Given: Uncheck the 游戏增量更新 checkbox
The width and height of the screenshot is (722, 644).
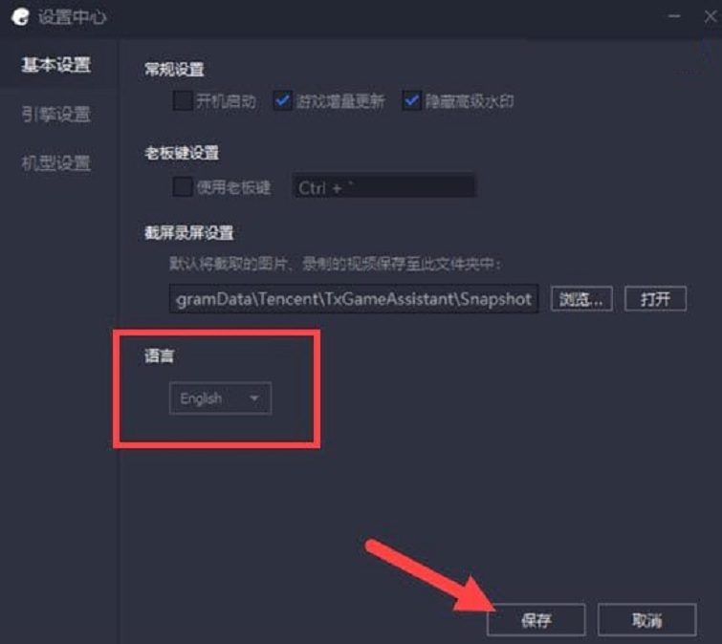Looking at the screenshot, I should 283,100.
